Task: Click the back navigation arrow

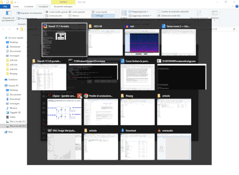Action: 4,29
